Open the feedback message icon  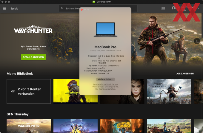(163, 9)
